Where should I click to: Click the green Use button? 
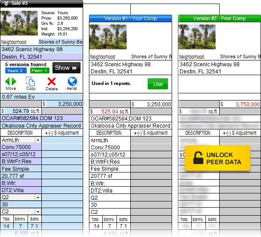158,84
